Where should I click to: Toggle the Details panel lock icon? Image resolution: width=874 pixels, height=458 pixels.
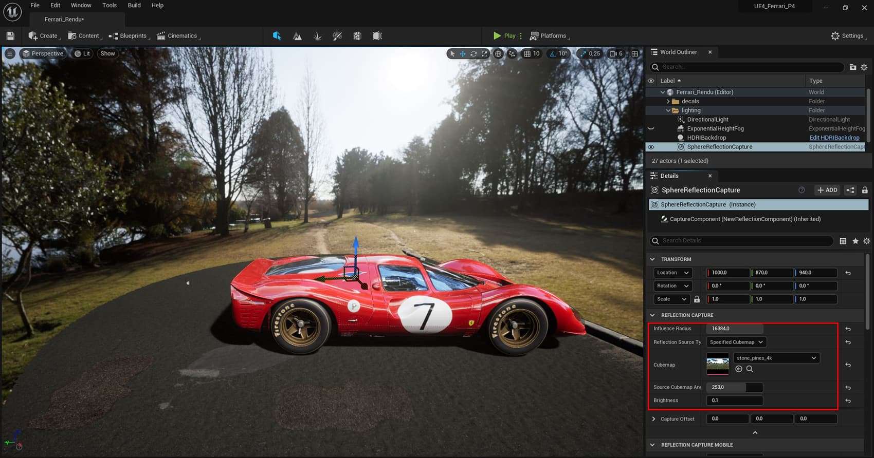865,190
